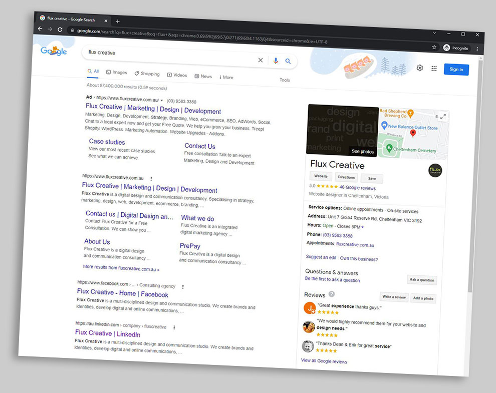Click the Ask a question button

pos(422,280)
